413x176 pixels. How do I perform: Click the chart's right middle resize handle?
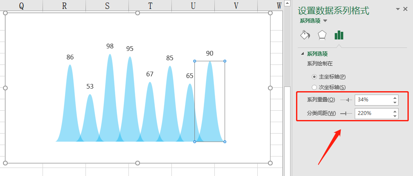pyautogui.click(x=270, y=88)
